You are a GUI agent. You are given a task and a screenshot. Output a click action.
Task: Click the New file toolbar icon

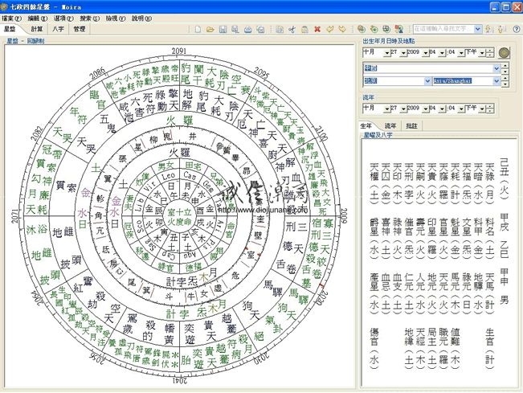point(198,29)
